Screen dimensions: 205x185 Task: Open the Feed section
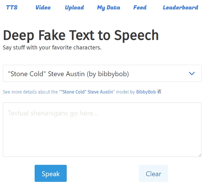(140, 7)
